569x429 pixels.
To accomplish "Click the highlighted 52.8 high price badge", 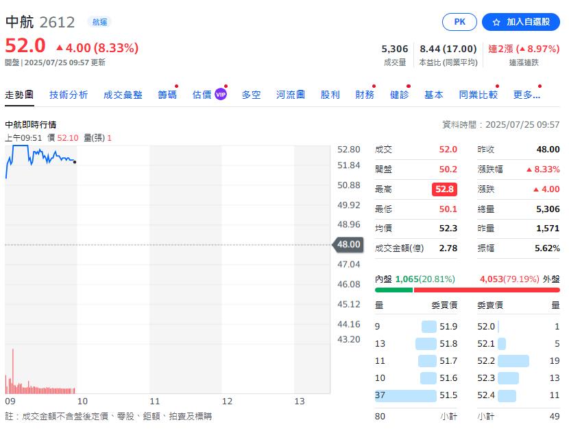I will click(444, 189).
